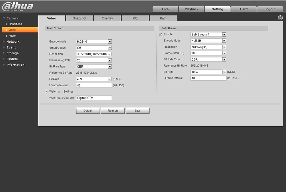Click the Watermark Character input field

94,98
